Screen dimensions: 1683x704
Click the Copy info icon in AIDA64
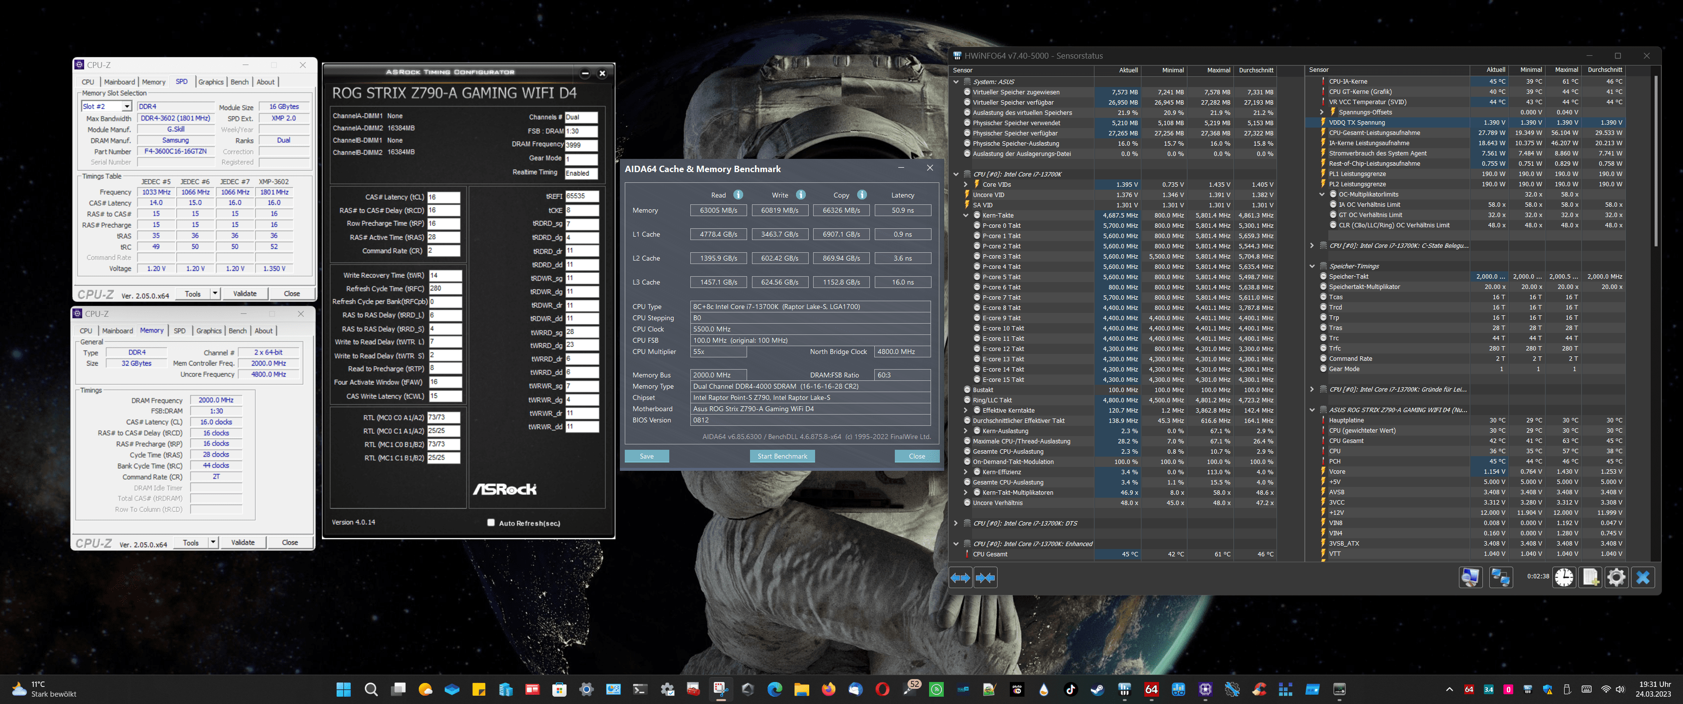coord(862,195)
